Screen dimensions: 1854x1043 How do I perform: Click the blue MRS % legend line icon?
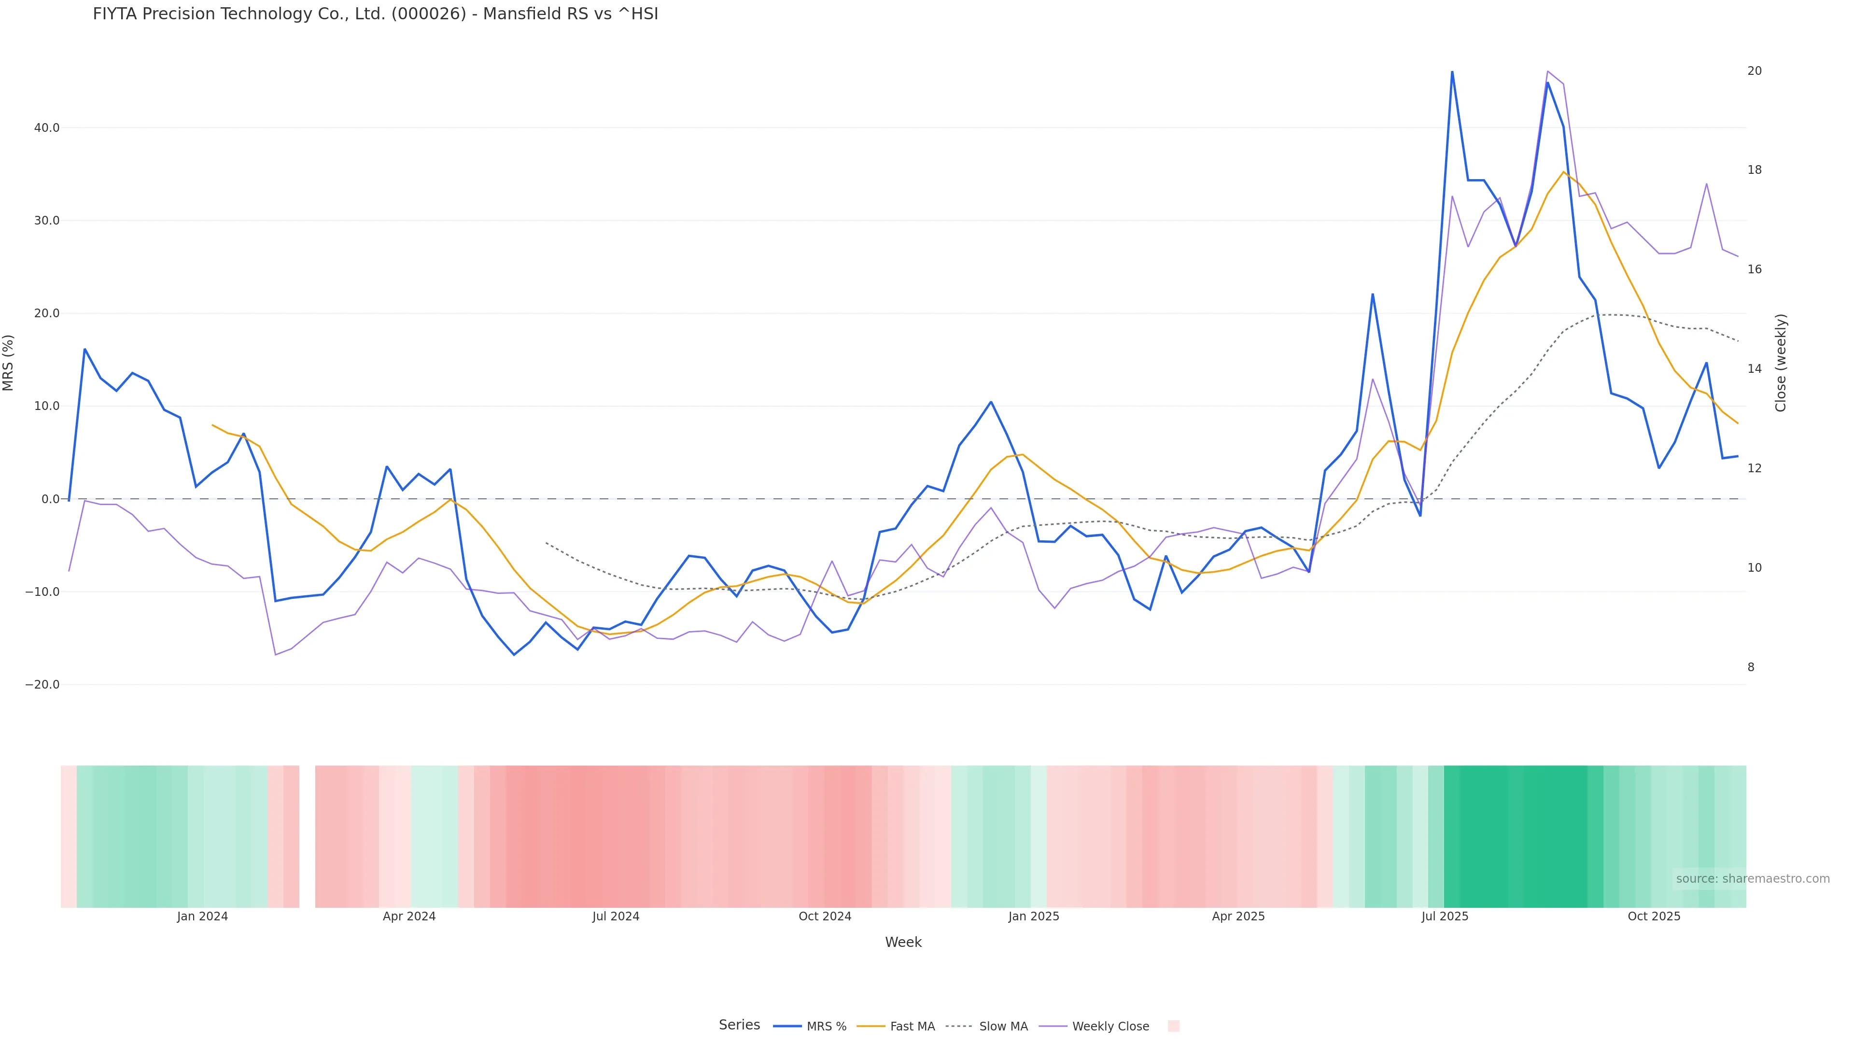pos(787,1027)
